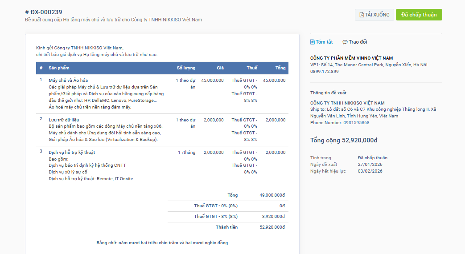Open the Tóm tắt tab
Viewport: 465px width, 254px height.
tap(321, 42)
